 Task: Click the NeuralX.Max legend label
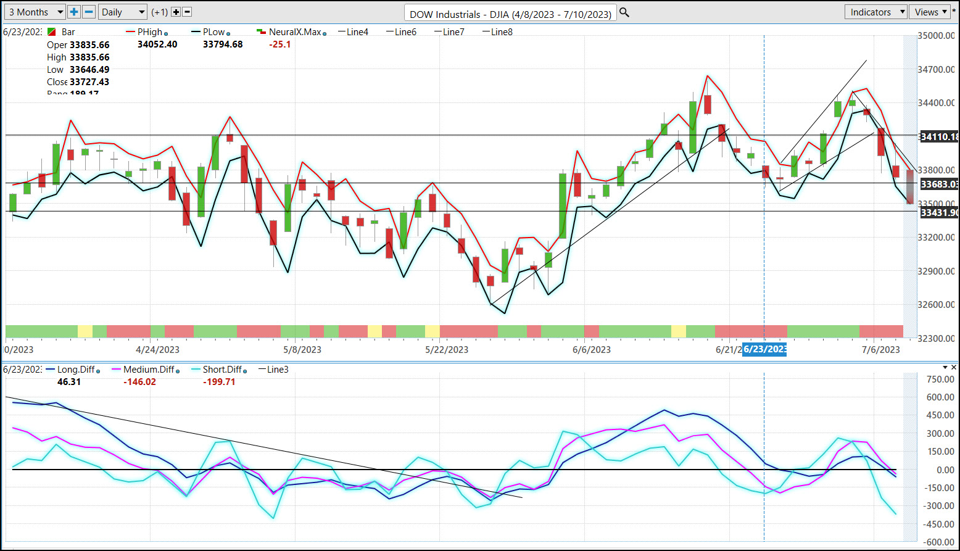[295, 32]
